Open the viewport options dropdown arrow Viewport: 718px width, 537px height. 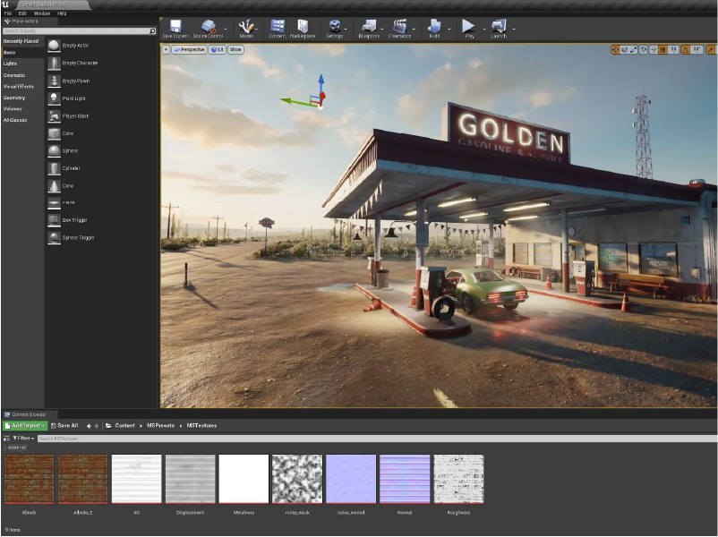coord(166,49)
